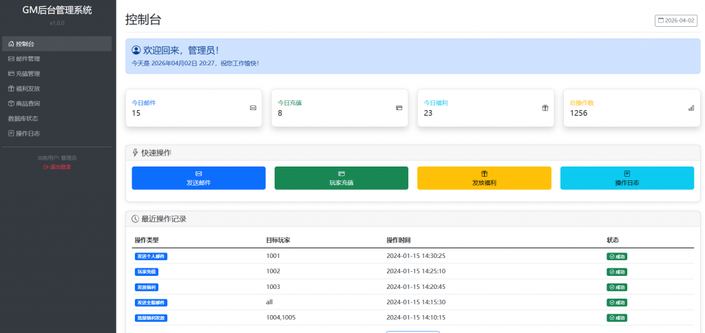
Task: Click the 发送个人邮件 badge in first row
Action: tap(151, 256)
